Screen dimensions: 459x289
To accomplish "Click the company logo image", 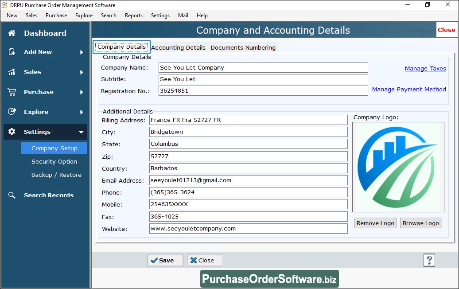I will [398, 167].
